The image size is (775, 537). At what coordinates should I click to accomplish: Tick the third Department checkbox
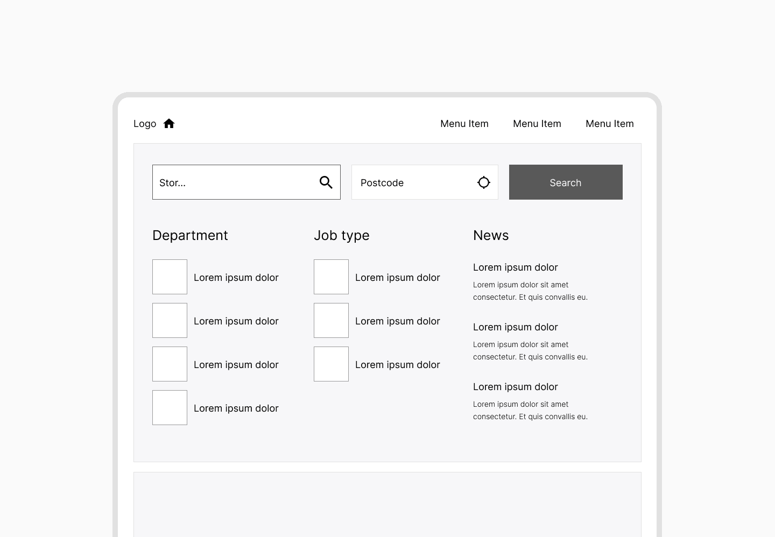pos(170,364)
